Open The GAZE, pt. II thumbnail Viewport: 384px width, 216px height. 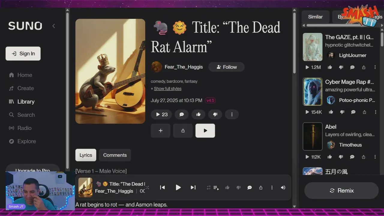(x=313, y=47)
